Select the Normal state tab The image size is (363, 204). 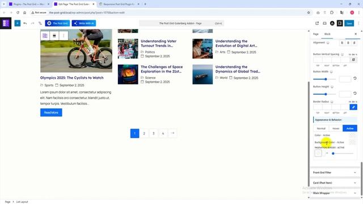(x=321, y=129)
